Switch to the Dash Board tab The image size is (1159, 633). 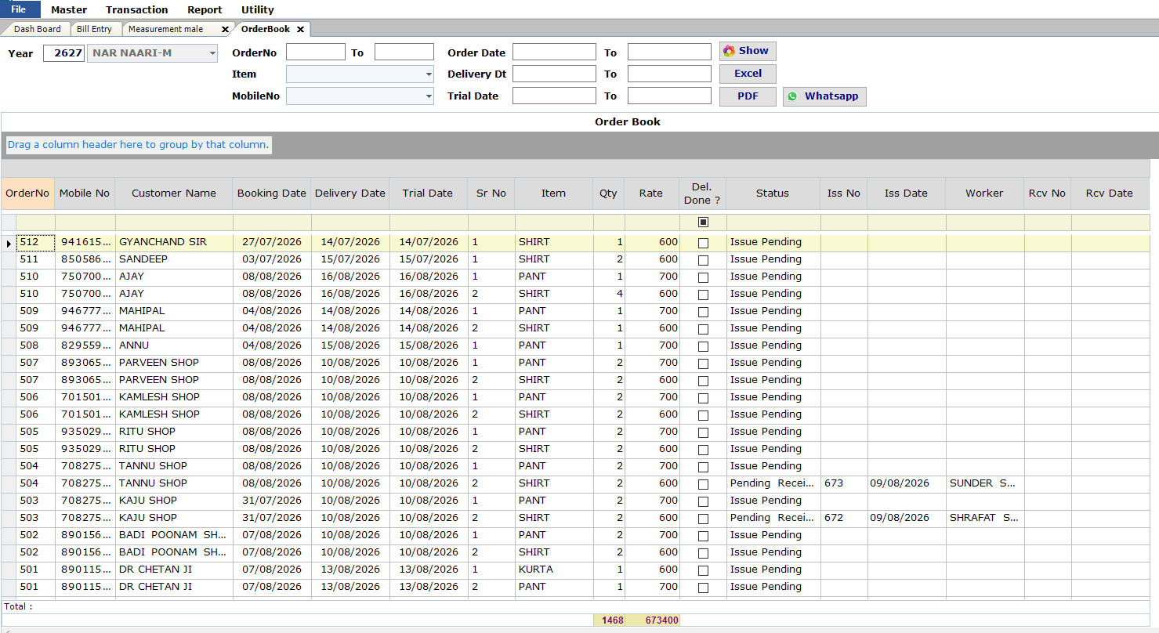pos(37,29)
